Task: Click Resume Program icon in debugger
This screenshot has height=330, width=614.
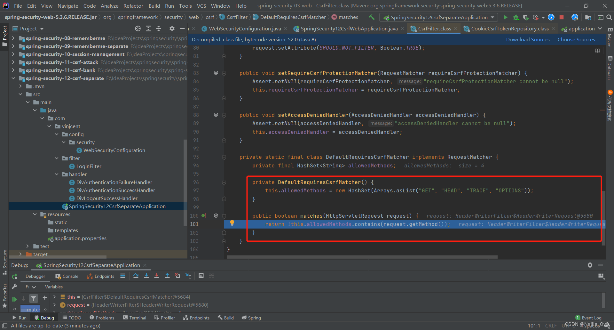Action: [x=14, y=299]
